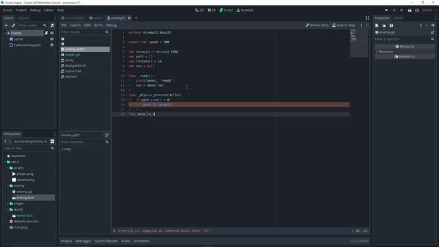Fold the _ready function at line 10

tap(126, 76)
